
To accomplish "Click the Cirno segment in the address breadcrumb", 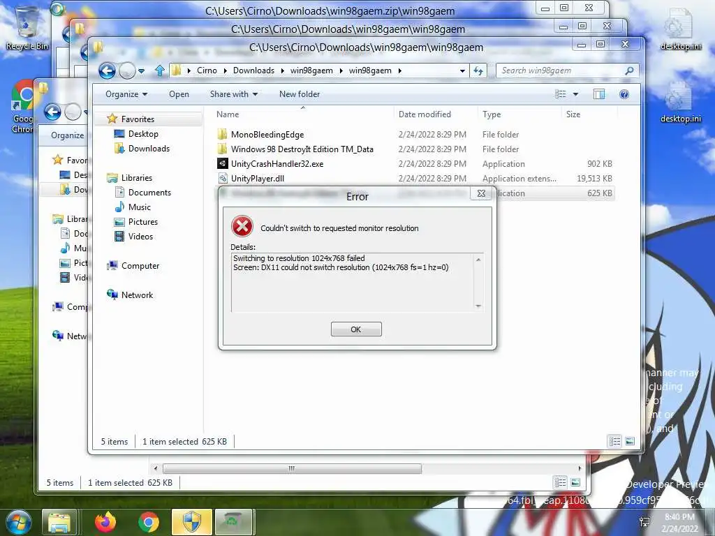I will coord(207,70).
